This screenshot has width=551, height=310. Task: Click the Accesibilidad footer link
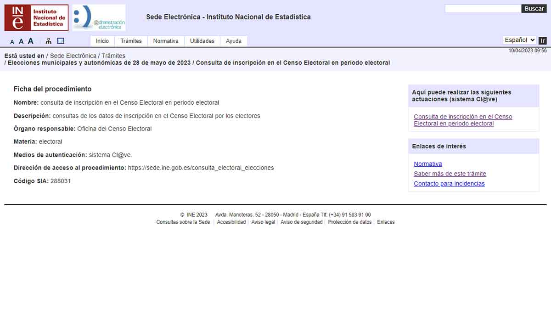coord(231,222)
